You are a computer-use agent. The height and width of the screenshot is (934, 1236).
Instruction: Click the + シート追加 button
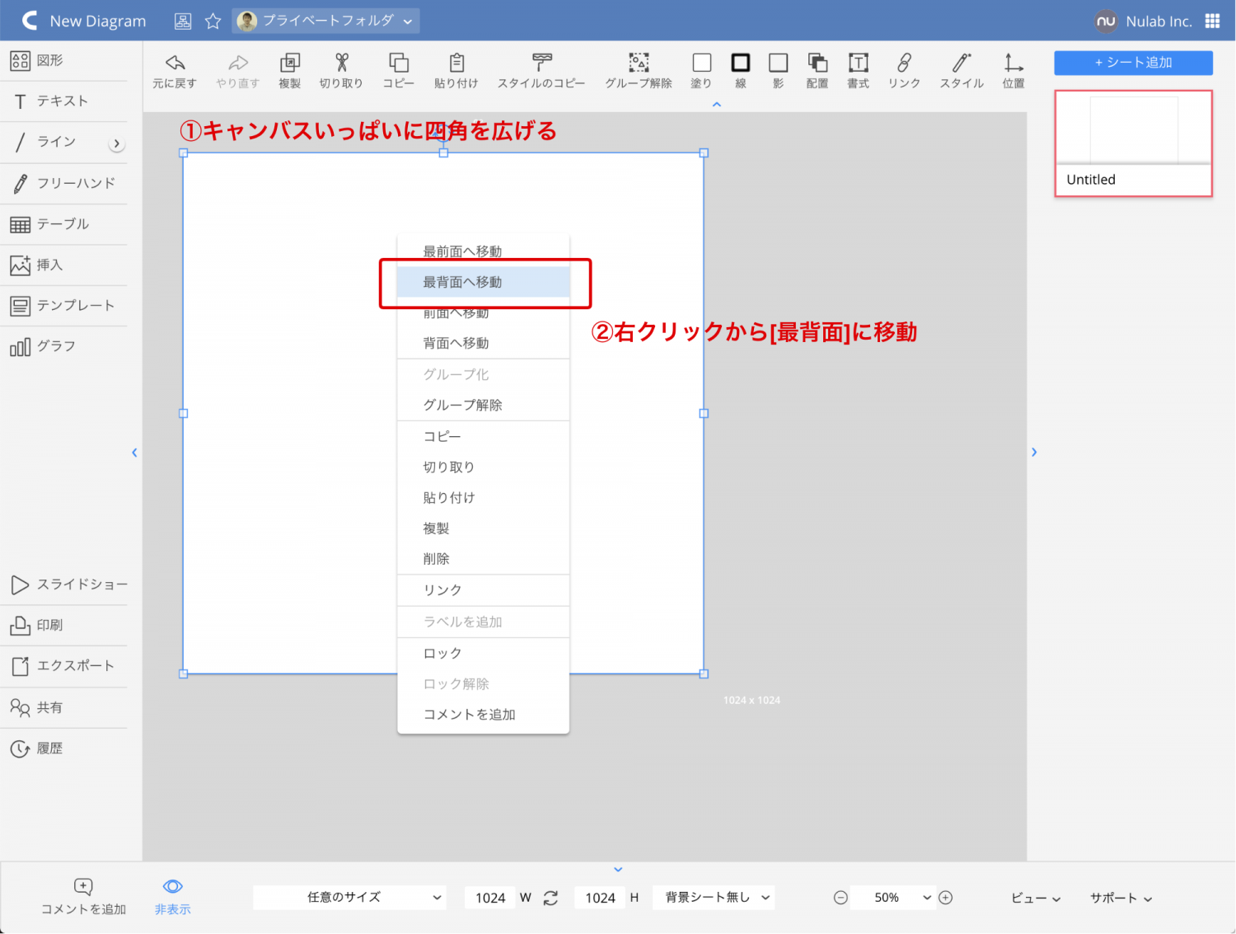pos(1133,63)
